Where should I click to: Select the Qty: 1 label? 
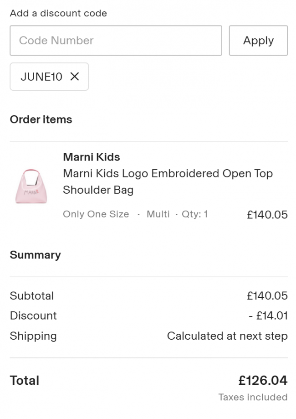pos(194,214)
